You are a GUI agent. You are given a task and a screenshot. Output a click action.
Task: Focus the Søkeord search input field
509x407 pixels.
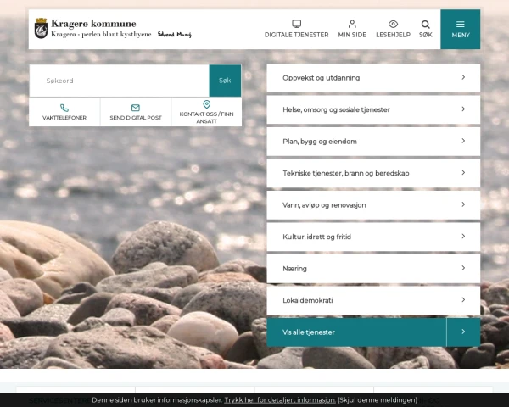[x=119, y=81]
